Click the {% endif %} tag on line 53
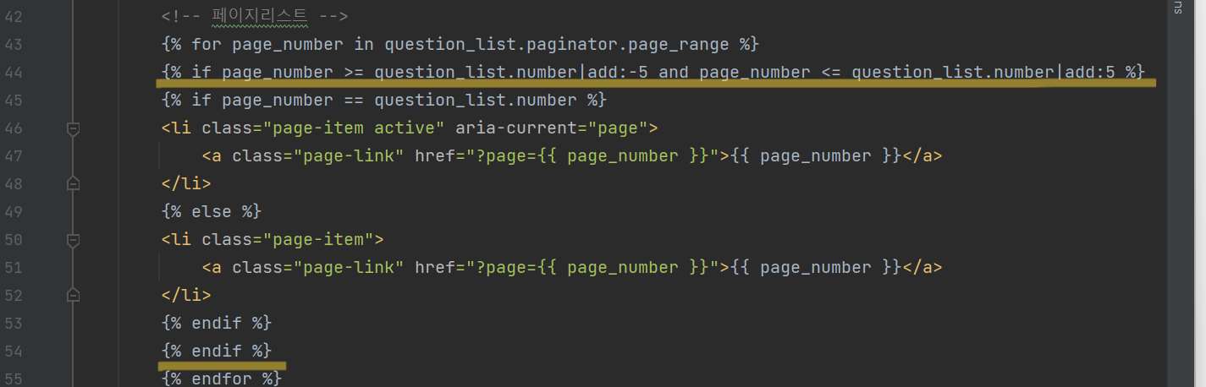Image resolution: width=1206 pixels, height=387 pixels. (x=217, y=323)
